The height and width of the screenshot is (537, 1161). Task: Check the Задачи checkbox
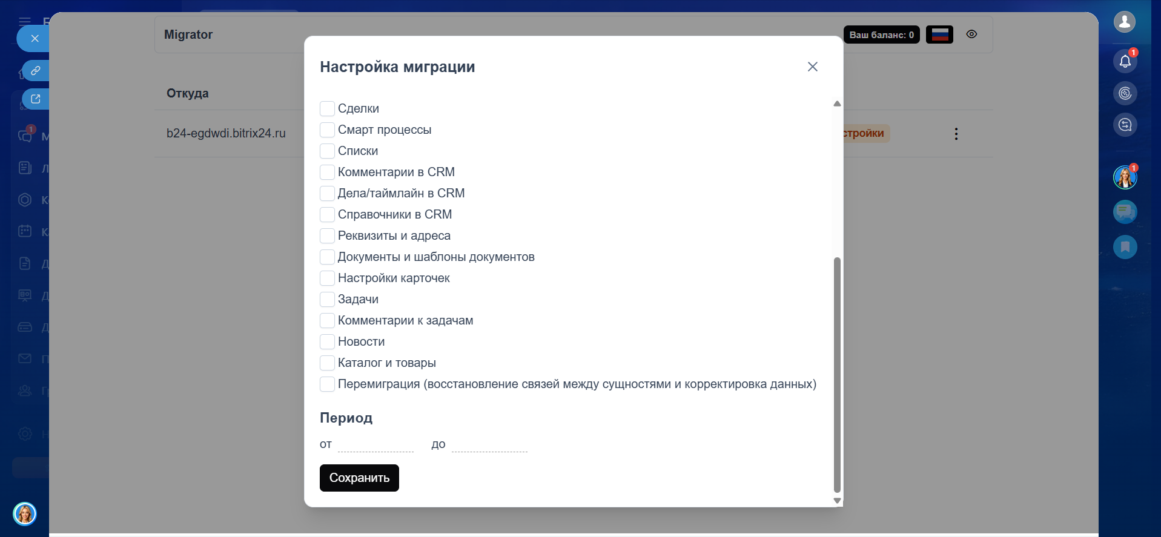pyautogui.click(x=327, y=300)
